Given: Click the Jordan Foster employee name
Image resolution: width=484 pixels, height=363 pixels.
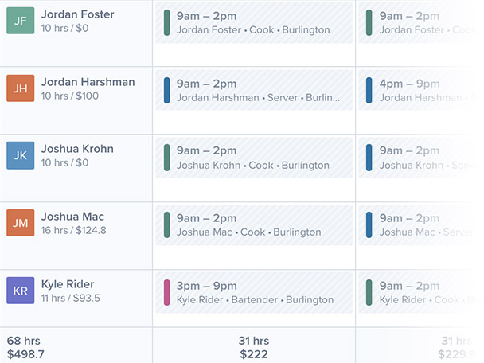Looking at the screenshot, I should click(x=78, y=14).
